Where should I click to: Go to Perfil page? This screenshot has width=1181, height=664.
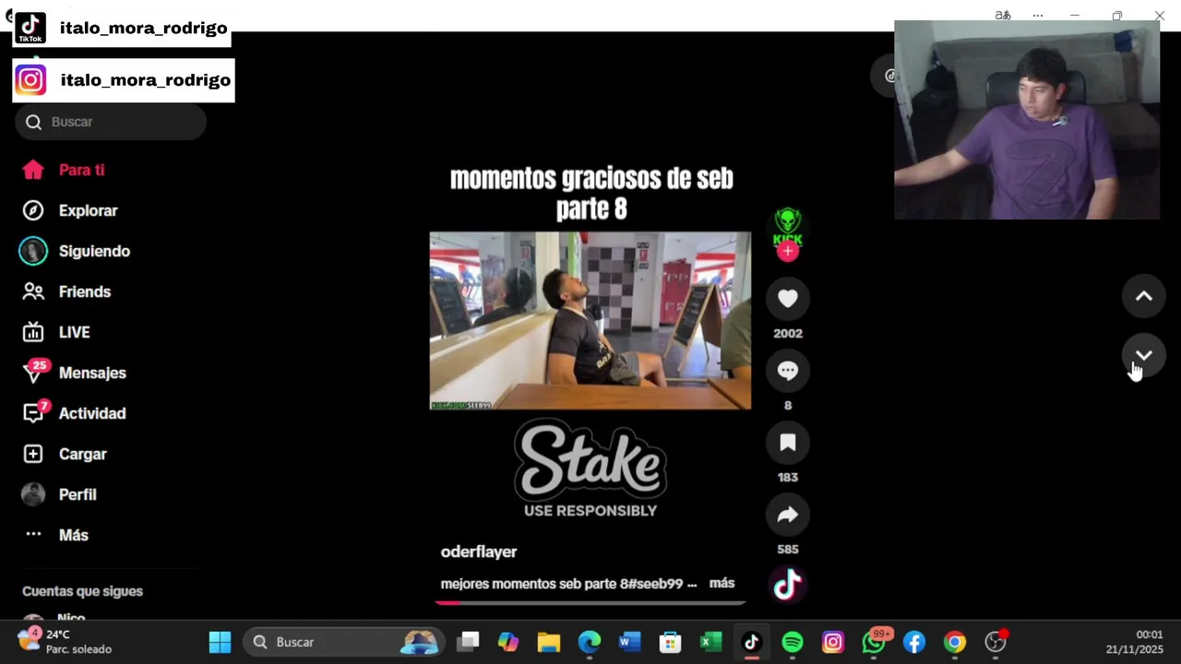(x=59, y=494)
